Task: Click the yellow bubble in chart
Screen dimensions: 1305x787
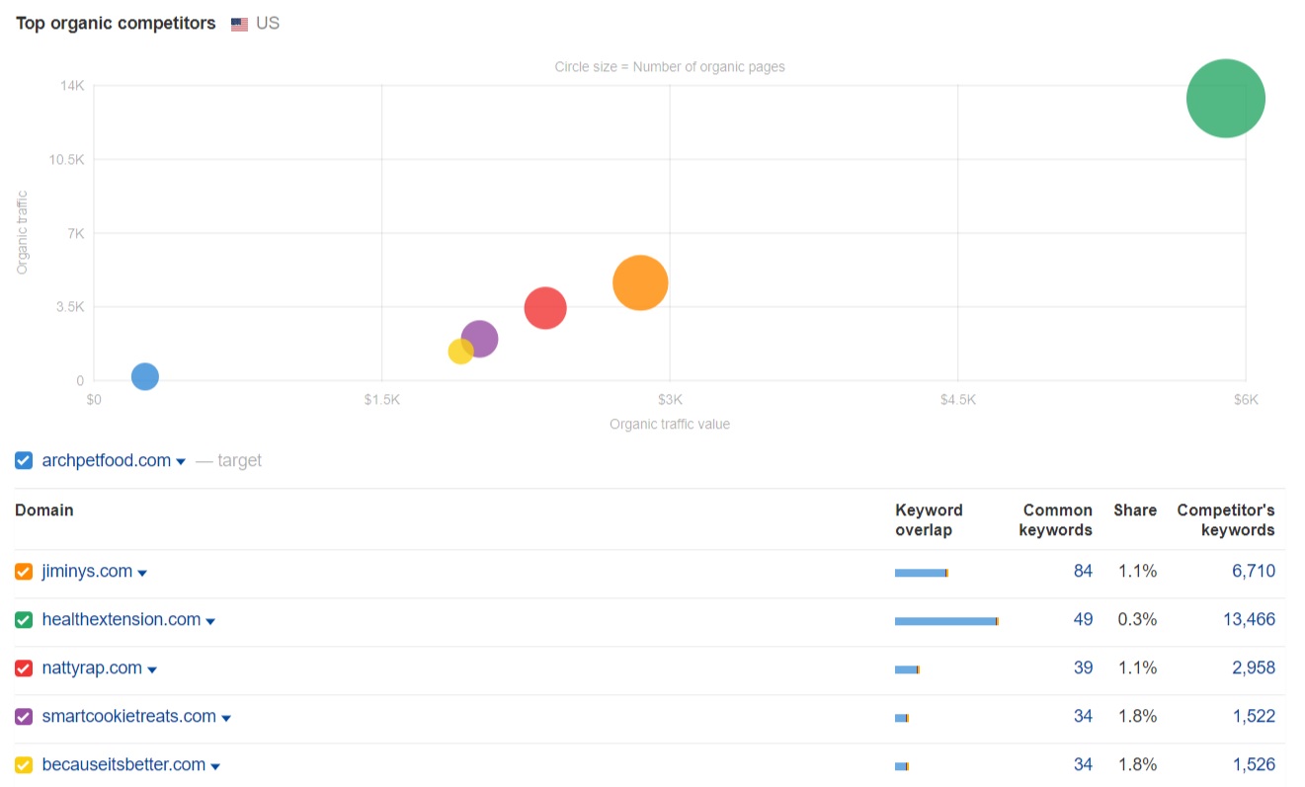Action: click(x=459, y=352)
